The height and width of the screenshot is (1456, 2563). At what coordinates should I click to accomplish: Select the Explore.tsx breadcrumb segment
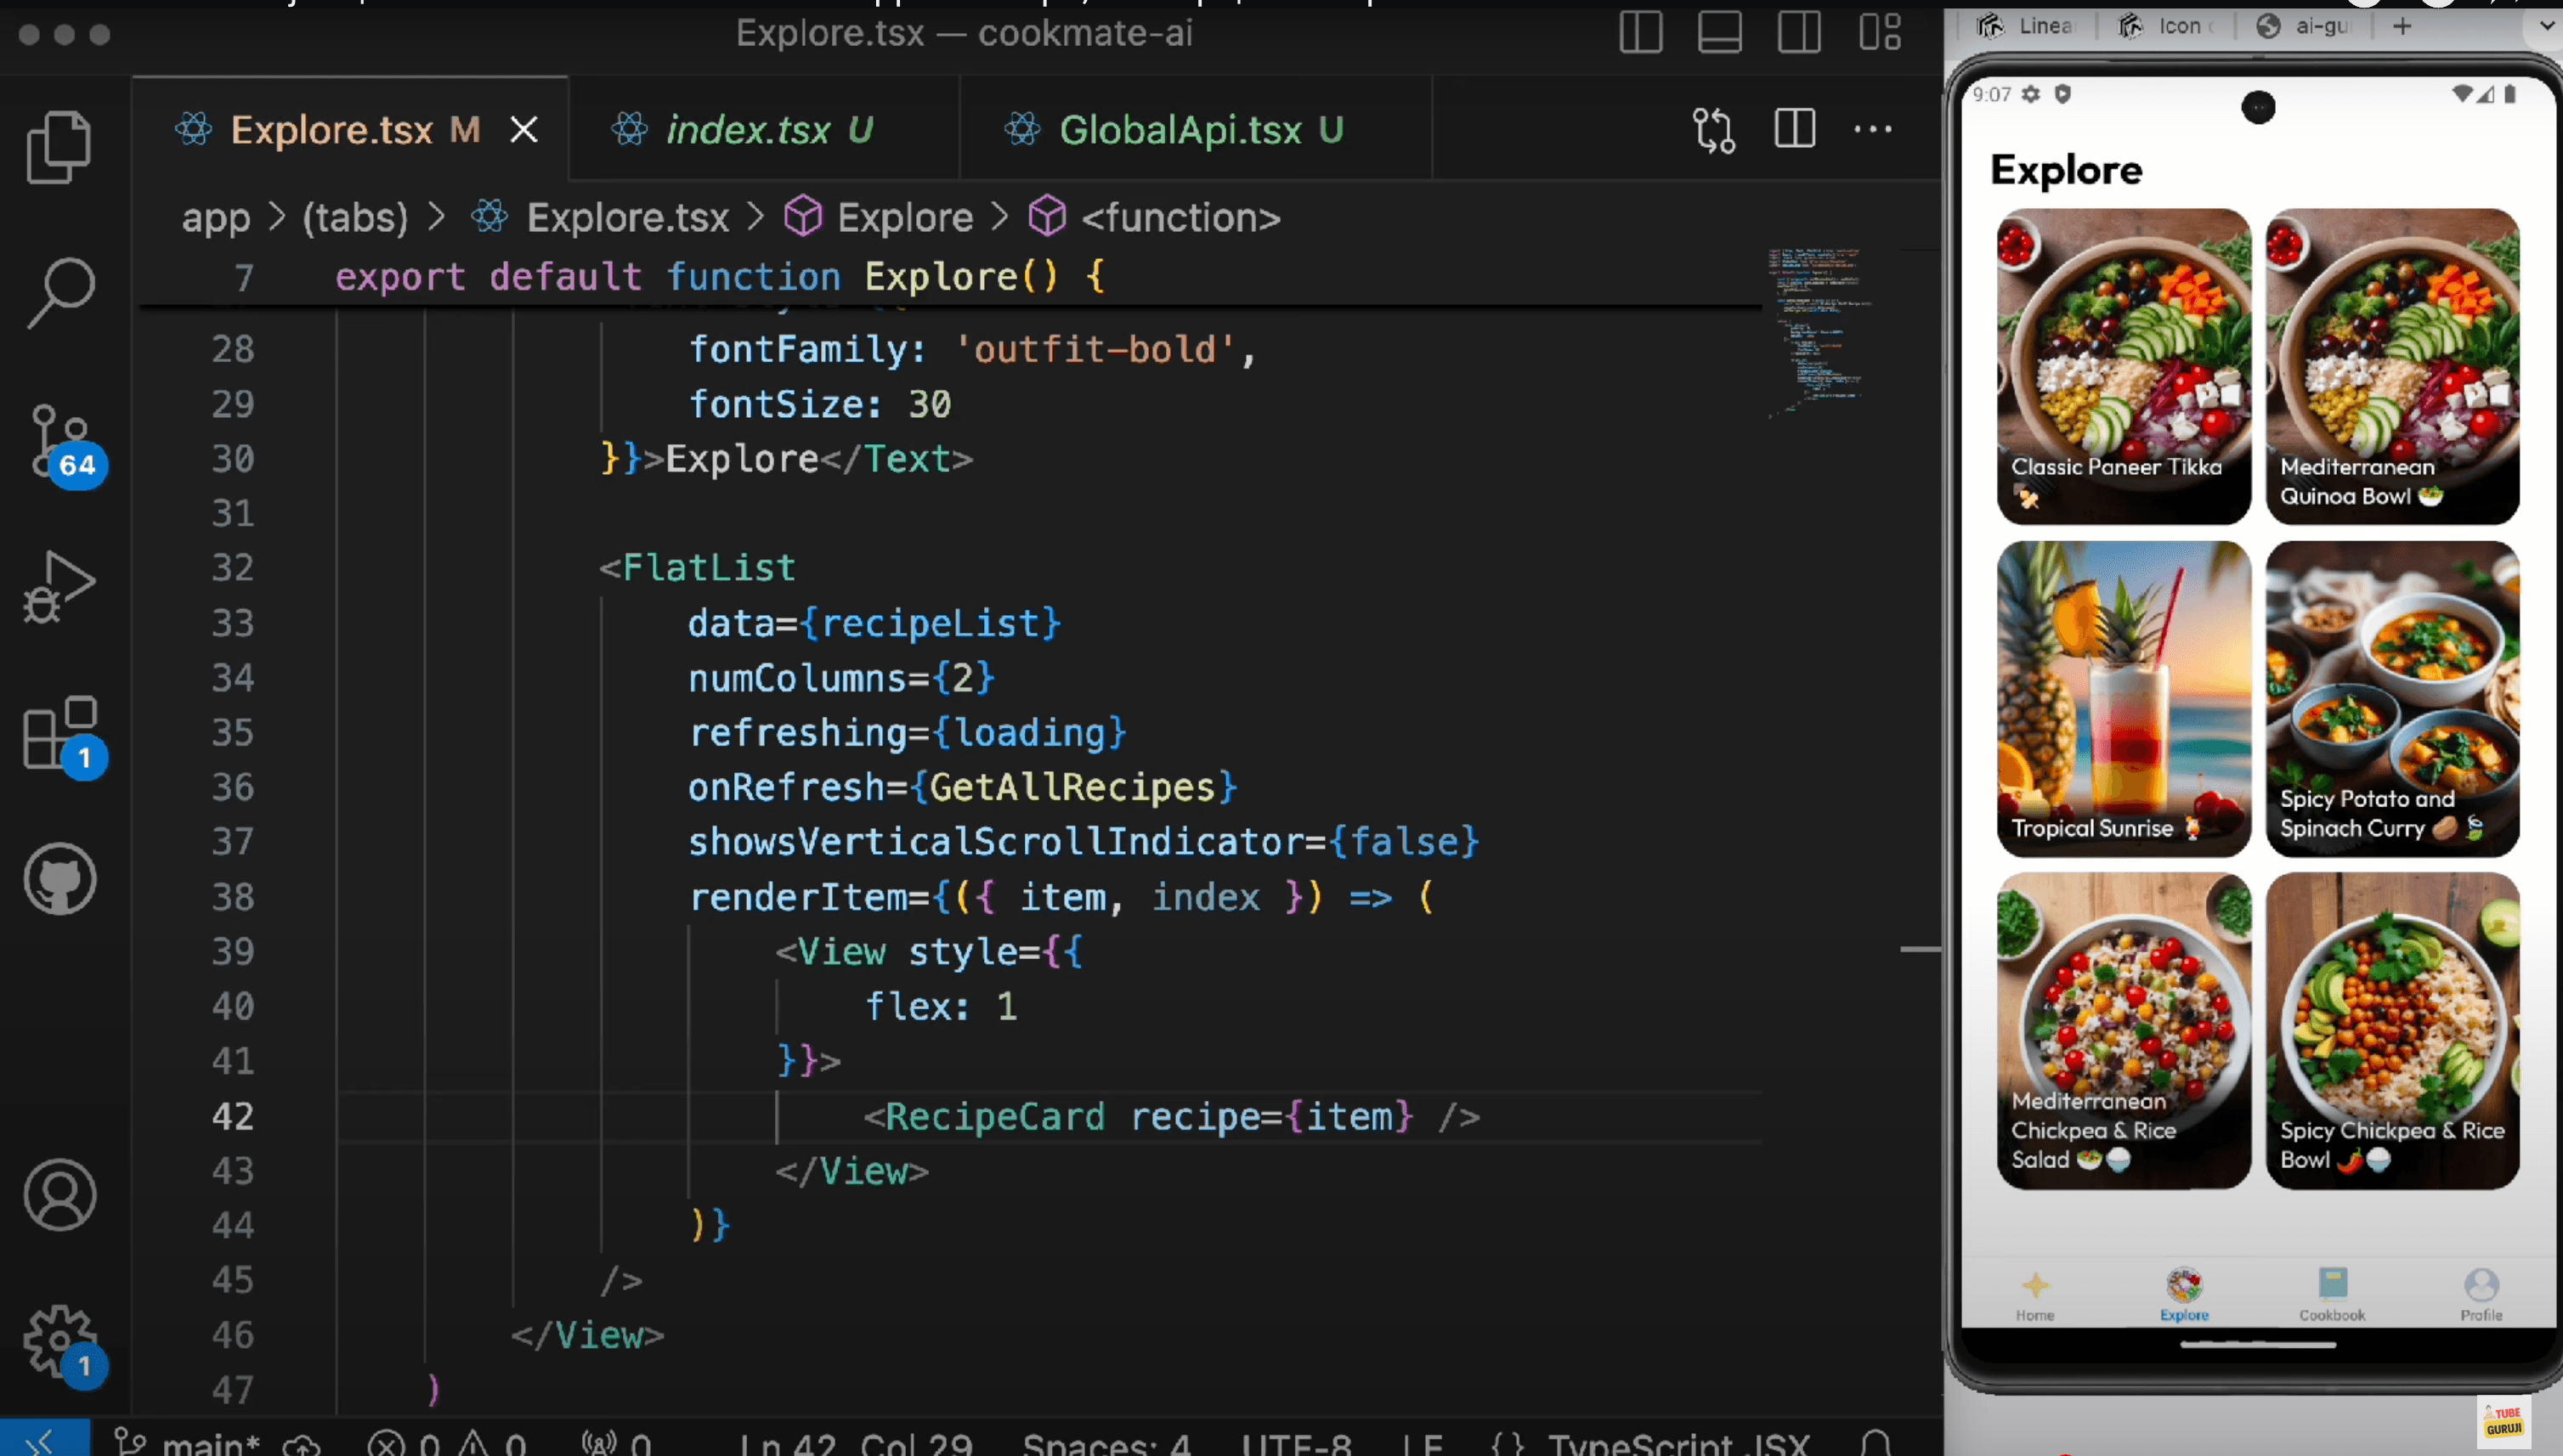(602, 218)
